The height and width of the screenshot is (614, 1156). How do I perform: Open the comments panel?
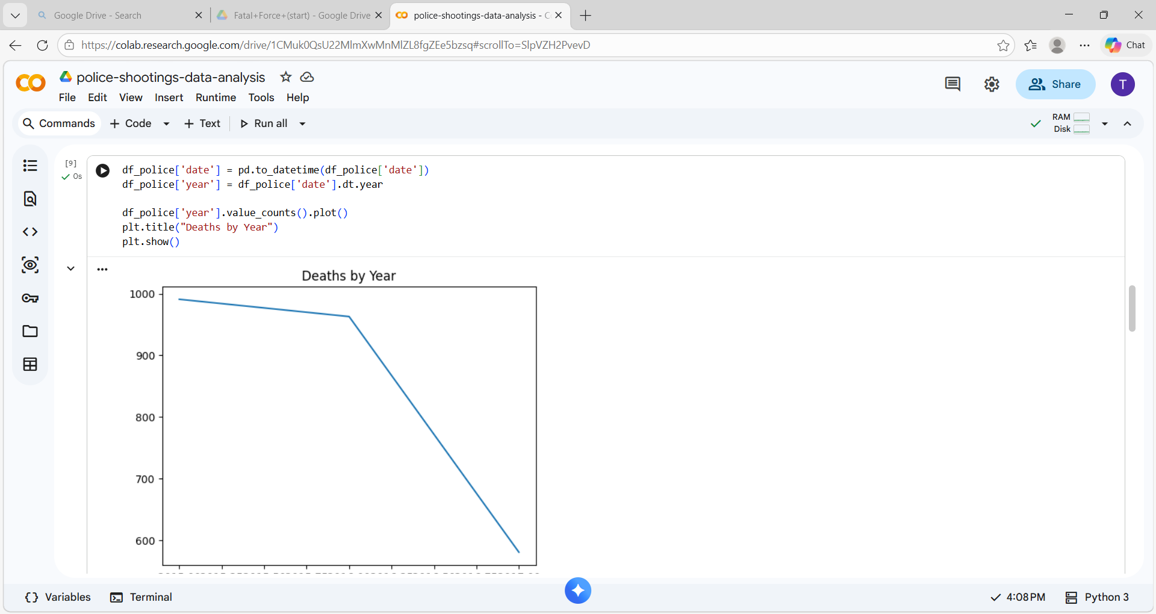tap(952, 84)
